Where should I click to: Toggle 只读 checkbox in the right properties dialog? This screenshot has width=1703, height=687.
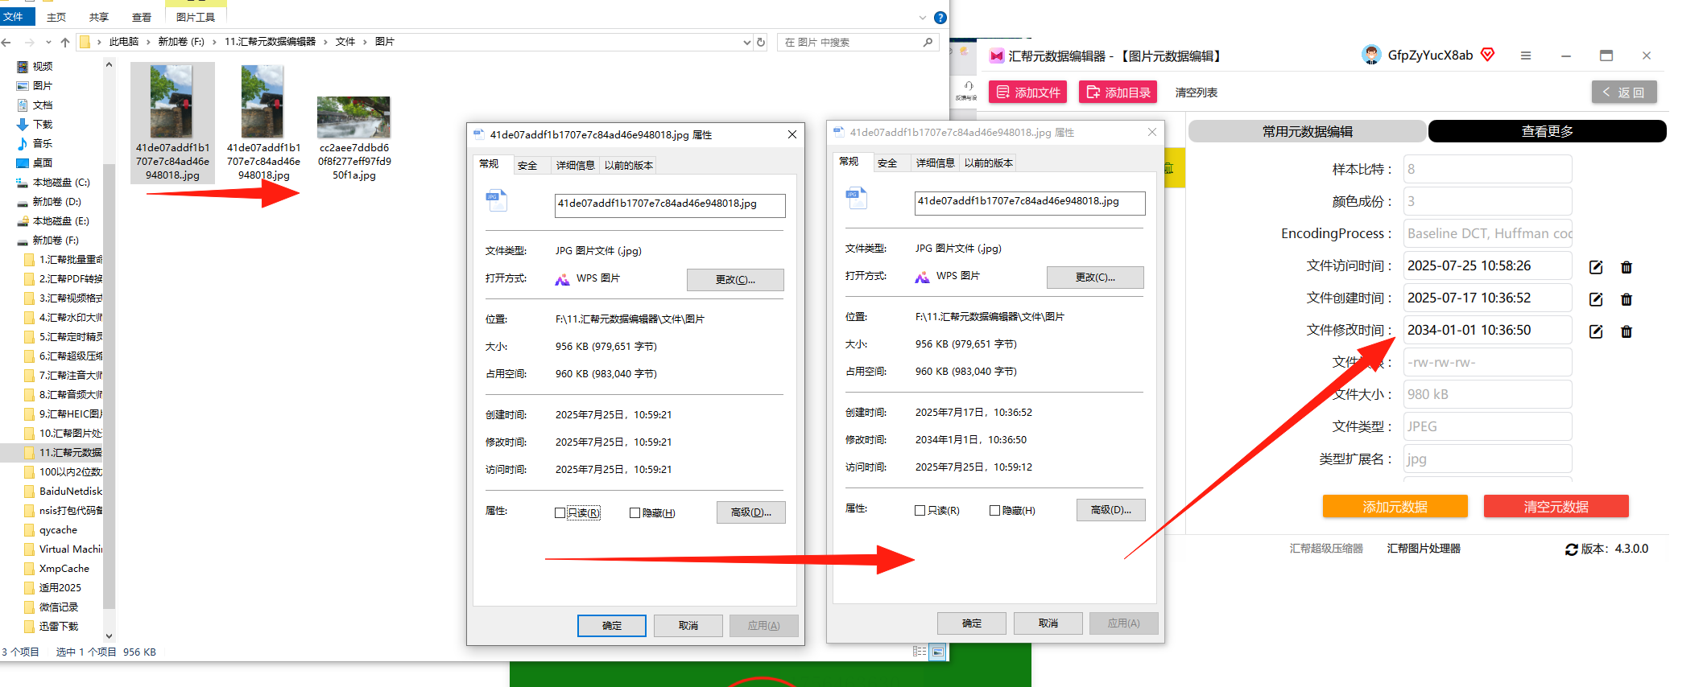[x=920, y=511]
